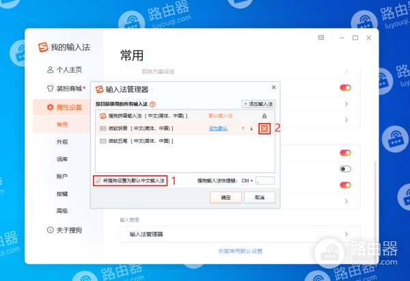Switch to the 常用 sub-tab
Image resolution: width=410 pixels, height=281 pixels.
[62, 124]
